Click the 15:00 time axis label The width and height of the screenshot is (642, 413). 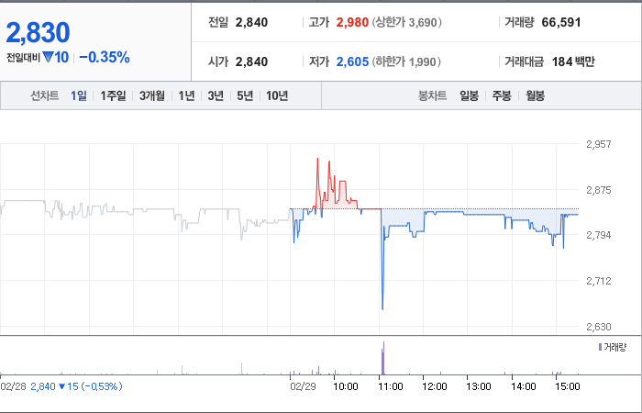(x=568, y=386)
